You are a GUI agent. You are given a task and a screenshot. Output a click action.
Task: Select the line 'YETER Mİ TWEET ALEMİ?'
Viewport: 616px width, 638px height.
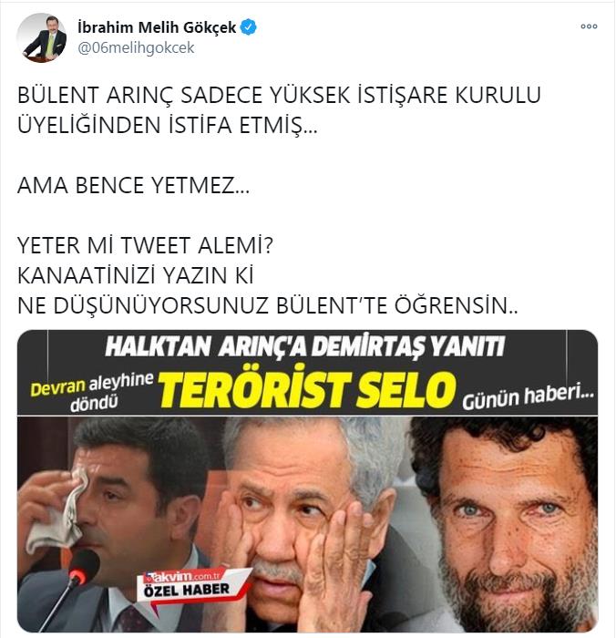click(145, 245)
